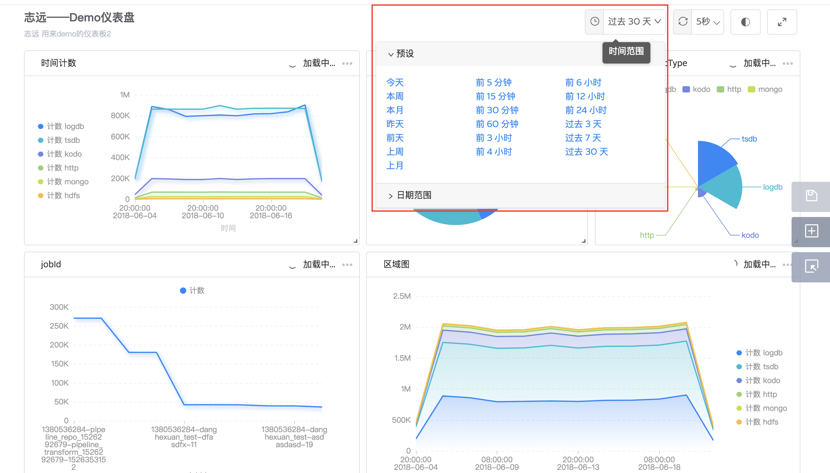830x473 pixels.
Task: Choose 前 24 小时 time range
Action: 586,110
